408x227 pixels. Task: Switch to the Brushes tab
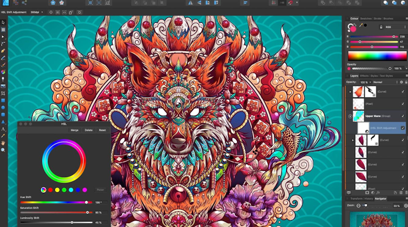pos(388,18)
